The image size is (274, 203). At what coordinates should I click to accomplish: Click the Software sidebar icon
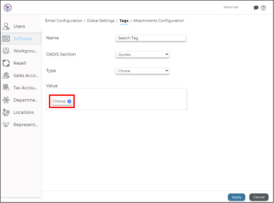click(x=6, y=38)
